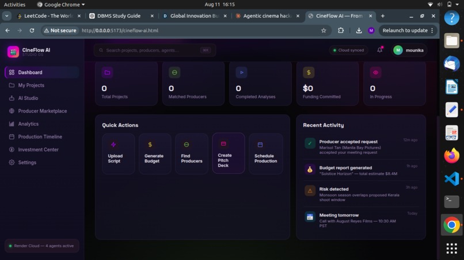The height and width of the screenshot is (260, 464).
Task: Open Create Pitch Deck quick action
Action: pos(229,153)
